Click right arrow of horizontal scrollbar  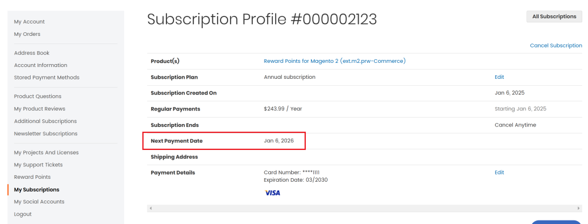(x=578, y=208)
